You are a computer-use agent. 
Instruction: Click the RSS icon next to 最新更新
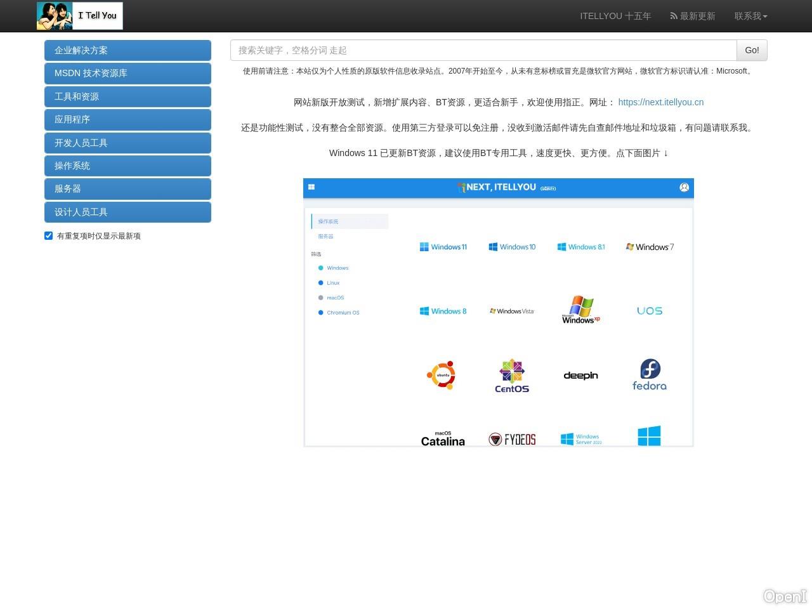[672, 16]
